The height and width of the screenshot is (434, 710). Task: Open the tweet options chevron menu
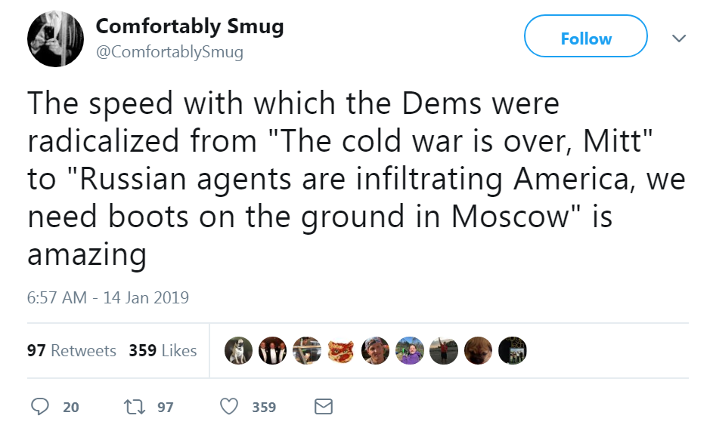coord(679,38)
